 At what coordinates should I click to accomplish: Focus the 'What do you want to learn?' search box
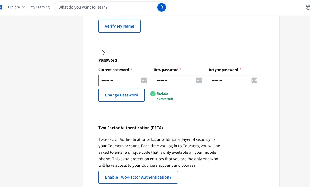coord(107,7)
